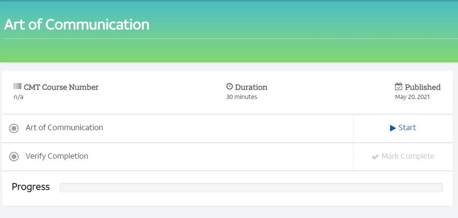This screenshot has width=458, height=218.
Task: Click the Art of Communication page heading
Action: coord(77,25)
